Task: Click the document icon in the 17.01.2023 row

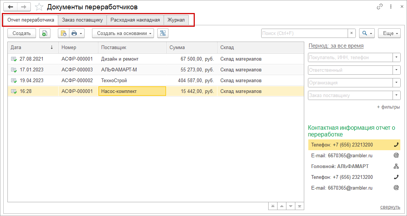Action: 14,70
